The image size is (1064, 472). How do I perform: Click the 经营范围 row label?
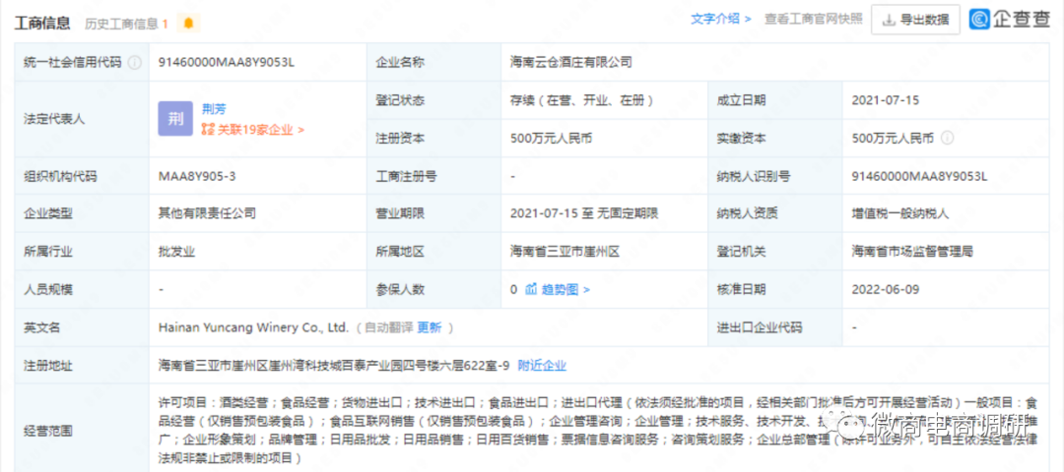(48, 430)
